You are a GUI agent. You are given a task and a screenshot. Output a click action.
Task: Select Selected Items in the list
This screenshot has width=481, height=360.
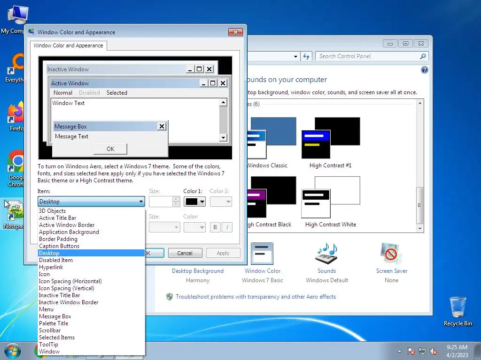coord(92,337)
